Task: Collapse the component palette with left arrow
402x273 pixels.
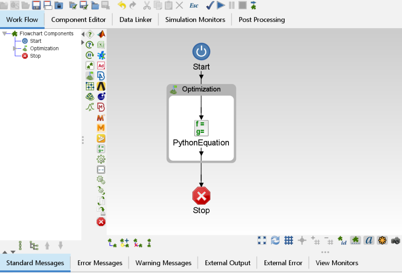Action: [x=83, y=34]
